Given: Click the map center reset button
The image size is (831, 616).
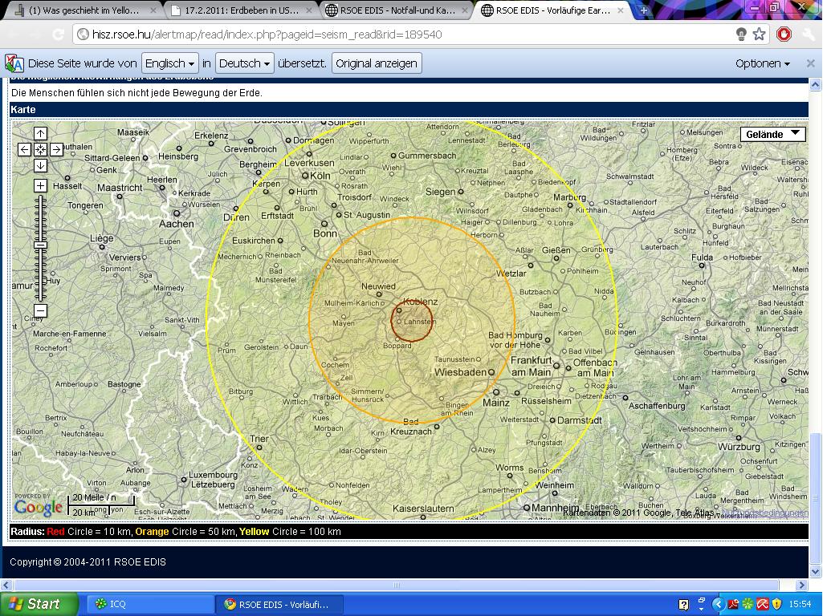Looking at the screenshot, I should pos(41,150).
